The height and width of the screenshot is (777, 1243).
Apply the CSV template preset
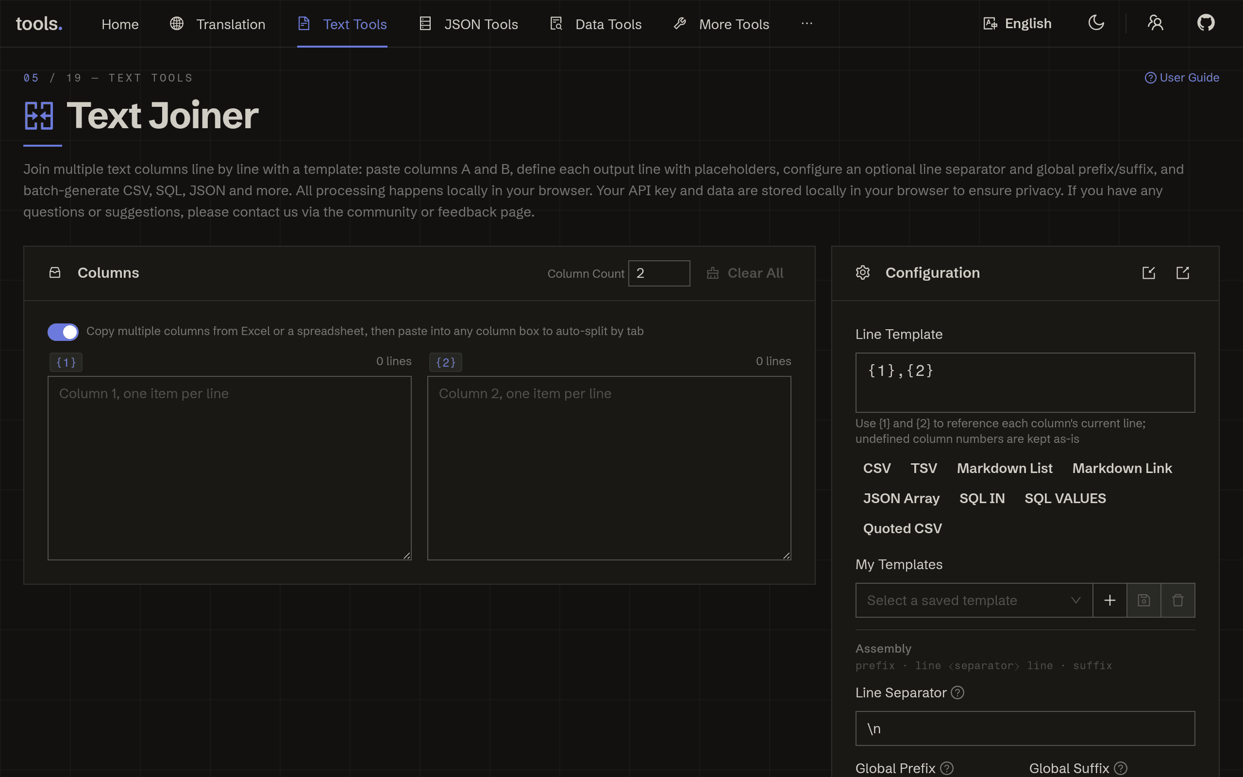coord(877,468)
